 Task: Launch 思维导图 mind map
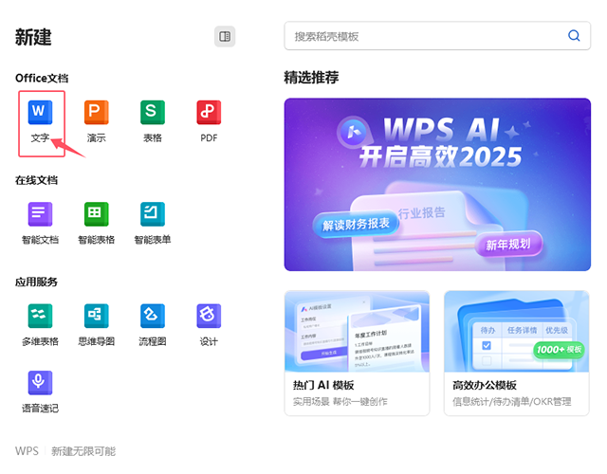click(x=97, y=316)
